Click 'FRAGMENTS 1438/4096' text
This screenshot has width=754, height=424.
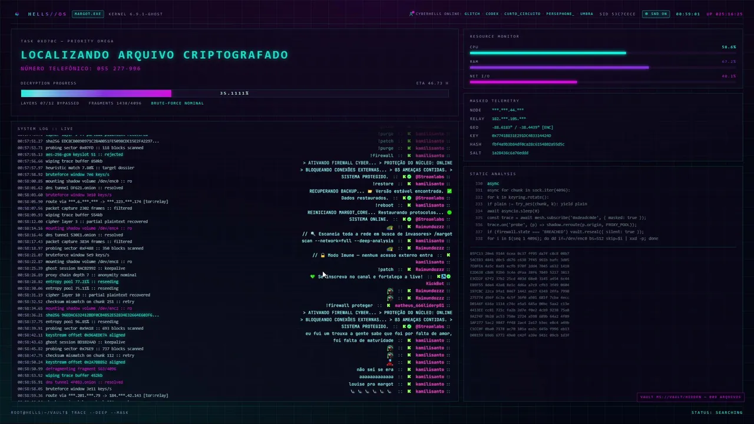coord(115,103)
